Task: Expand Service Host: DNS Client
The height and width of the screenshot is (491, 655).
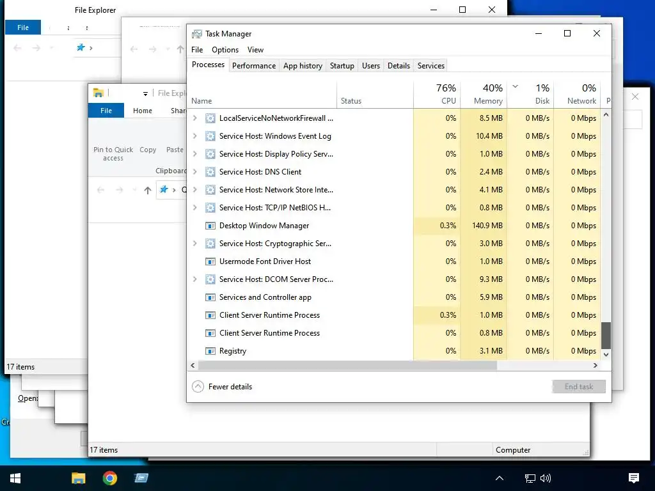Action: [x=194, y=172]
